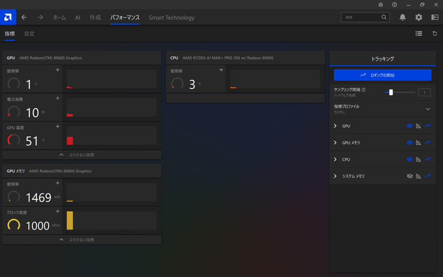Collapse GPU メモリ card with より少ない指標
Screen dimensions: 443x277
pyautogui.click(x=81, y=239)
